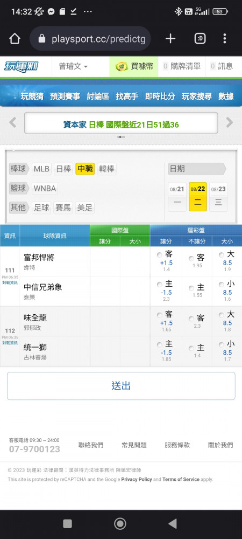Tap Android home circle button
242x539 pixels.
point(120,523)
